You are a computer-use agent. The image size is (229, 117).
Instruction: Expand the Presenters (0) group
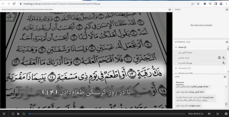point(176,68)
